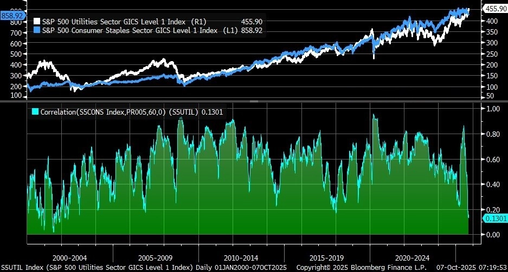Image resolution: width=508 pixels, height=272 pixels.
Task: Click the cyan Correlation legend swatch
Action: [x=36, y=112]
